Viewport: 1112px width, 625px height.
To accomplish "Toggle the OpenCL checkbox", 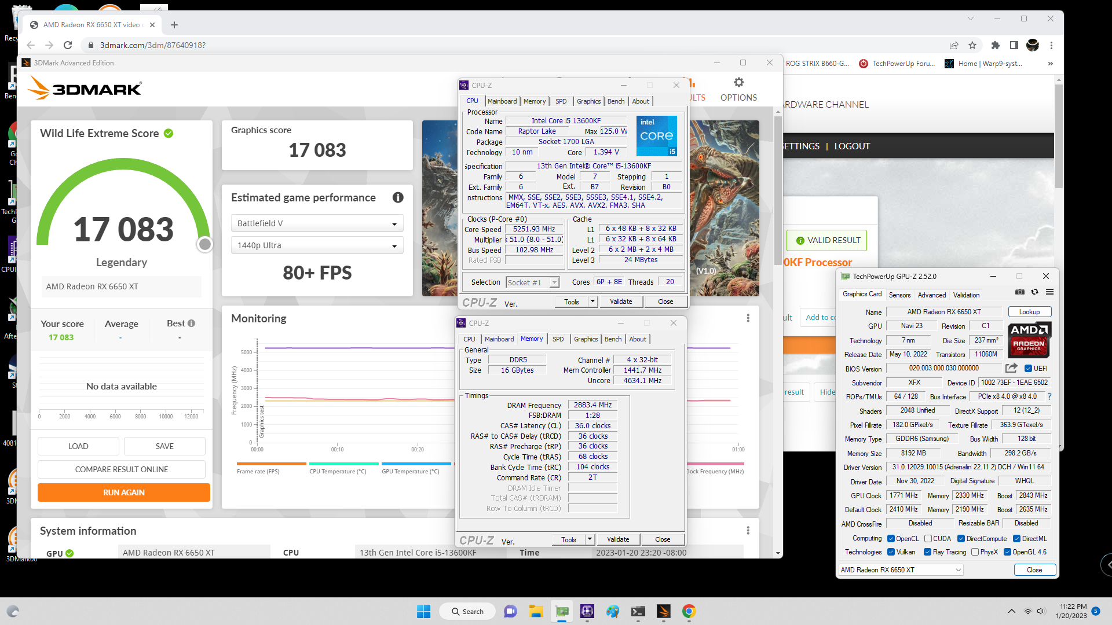I will 891,539.
